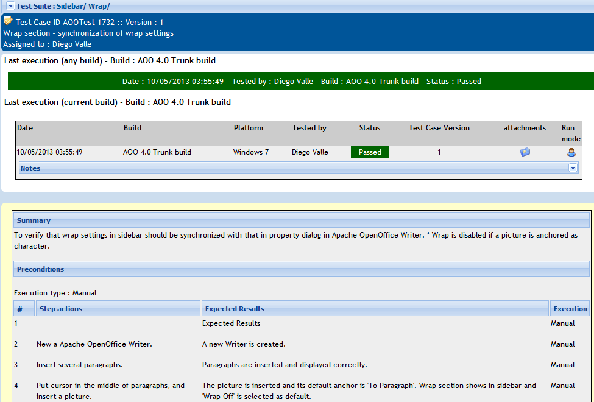Screen dimensions: 594x402
Task: Click the test case edit icon
Action: coord(8,21)
